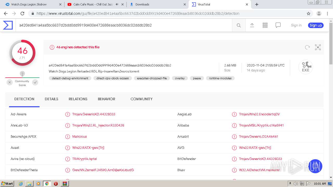Image resolution: width=333 pixels, height=187 pixels.
Task: Click the hash search input field
Action: 124,25
